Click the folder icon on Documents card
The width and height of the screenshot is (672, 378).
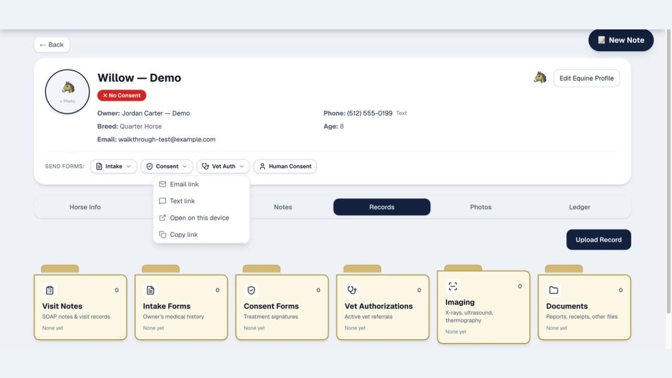tap(554, 290)
